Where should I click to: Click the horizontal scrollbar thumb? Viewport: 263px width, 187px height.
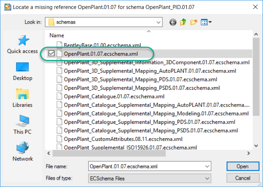tap(109, 153)
